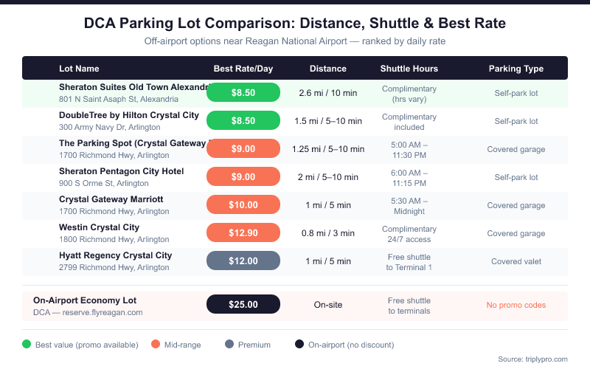Click the $12.90 Westin Crystal City rate
This screenshot has width=590, height=369.
click(243, 233)
